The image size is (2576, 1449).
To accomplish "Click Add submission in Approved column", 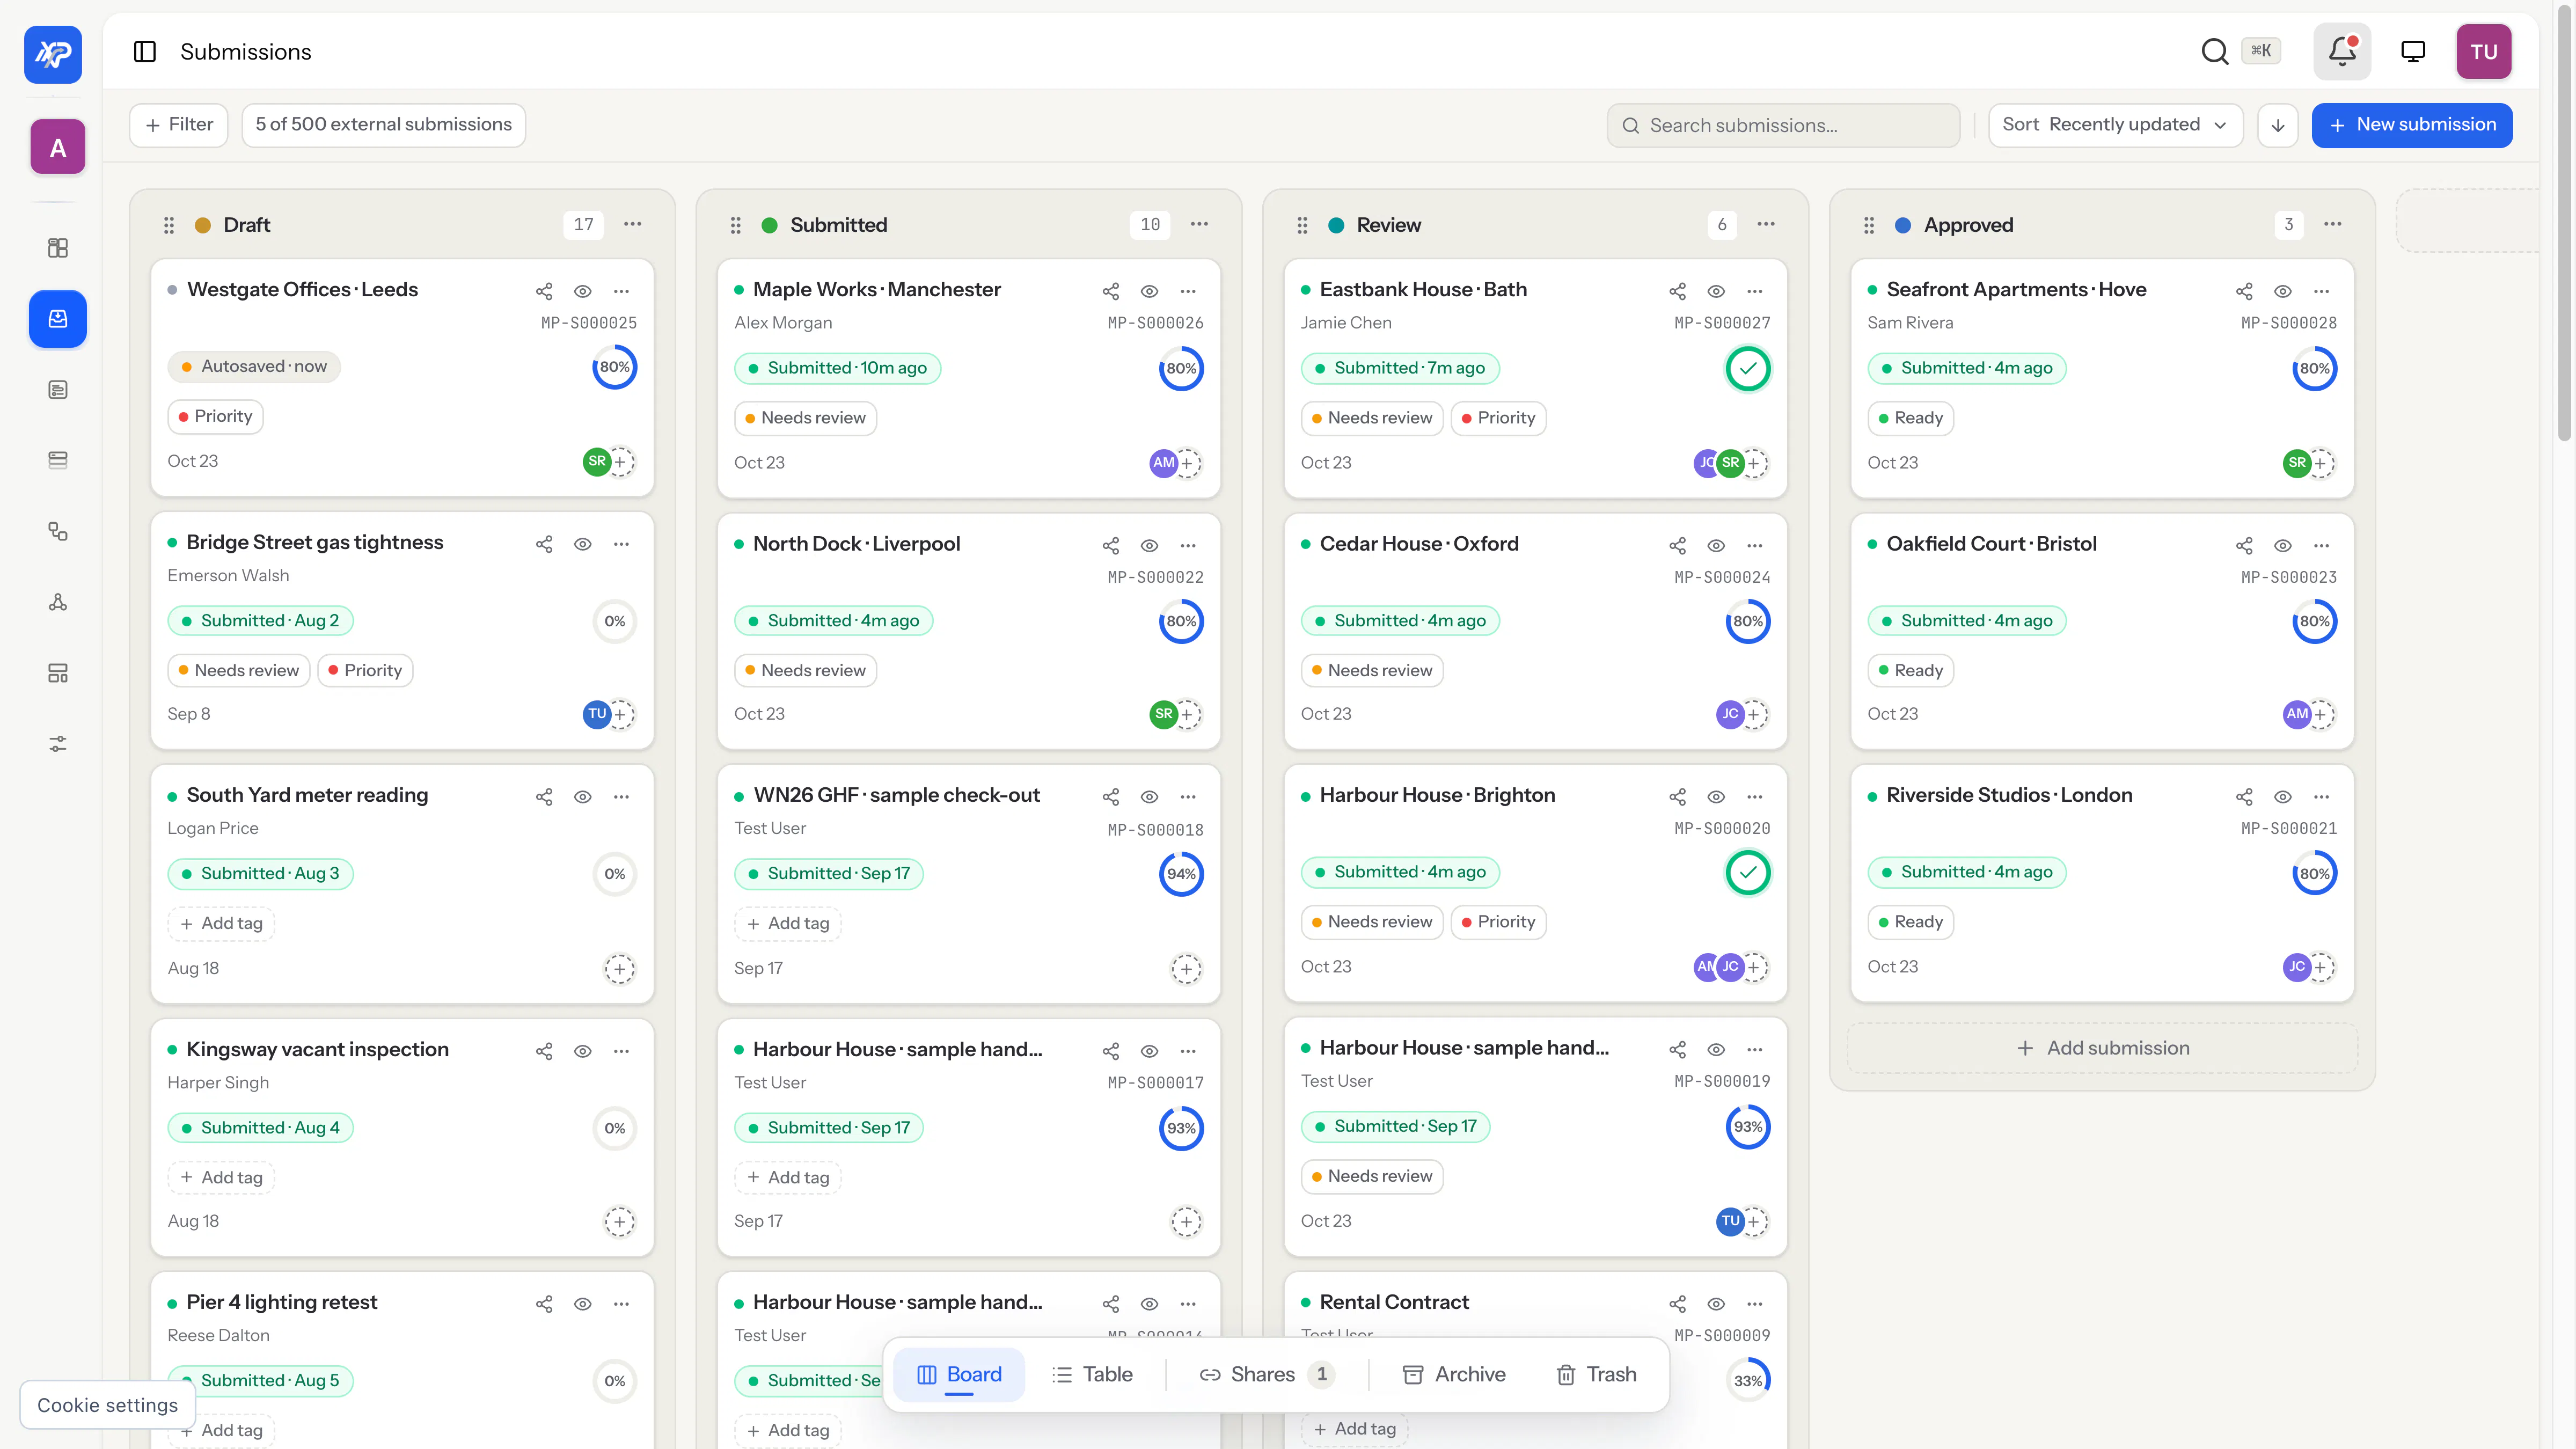I will 2102,1048.
